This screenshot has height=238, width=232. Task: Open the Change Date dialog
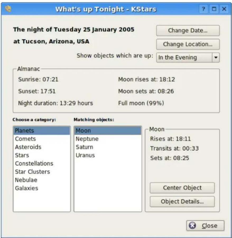point(188,30)
